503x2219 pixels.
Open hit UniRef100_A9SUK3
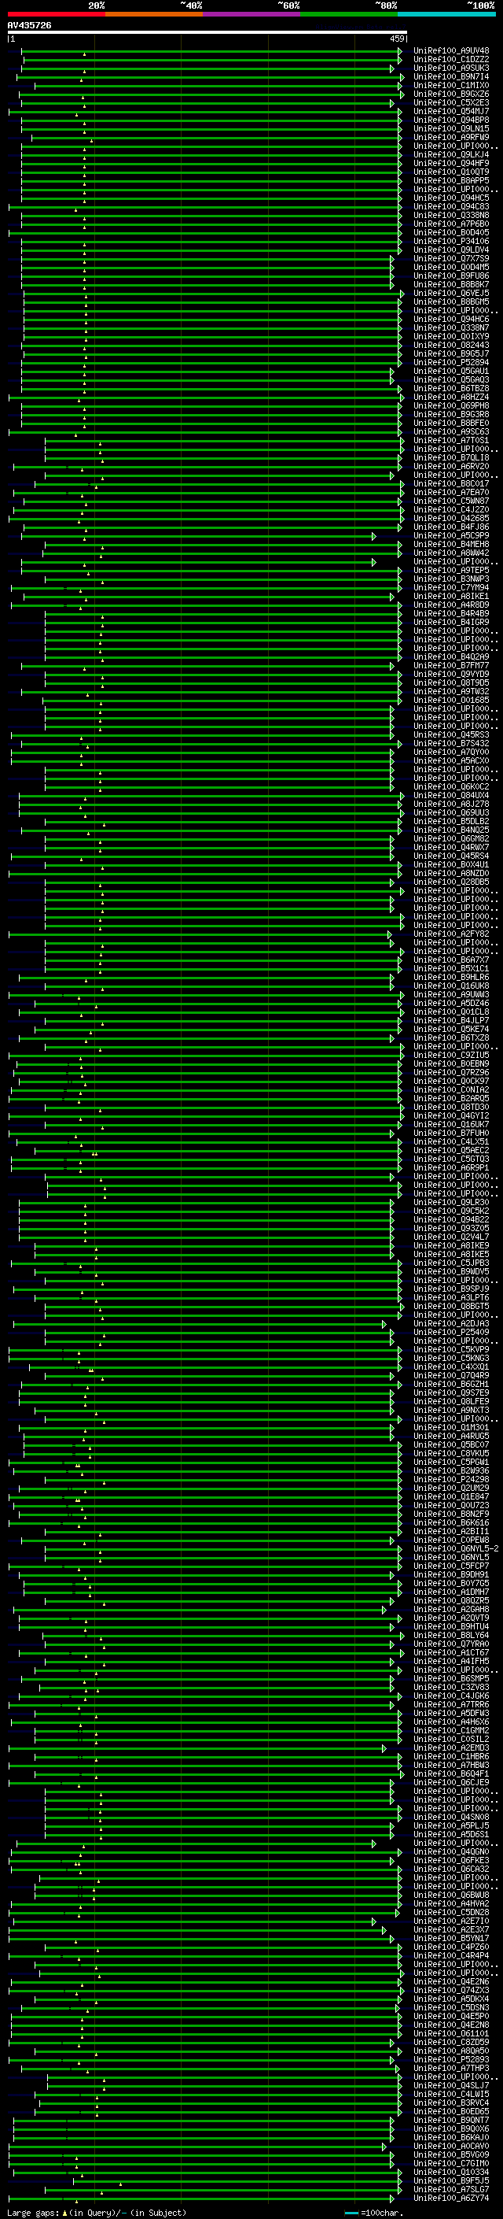pos(451,68)
